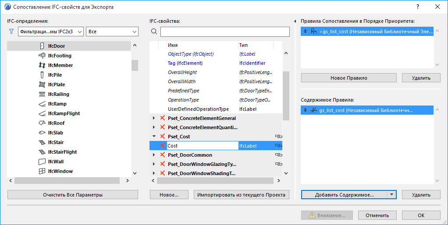Screen dimensions: 448x225
Task: Click red X of Pset_ConcreteElementGeneral
Action: (x=163, y=118)
